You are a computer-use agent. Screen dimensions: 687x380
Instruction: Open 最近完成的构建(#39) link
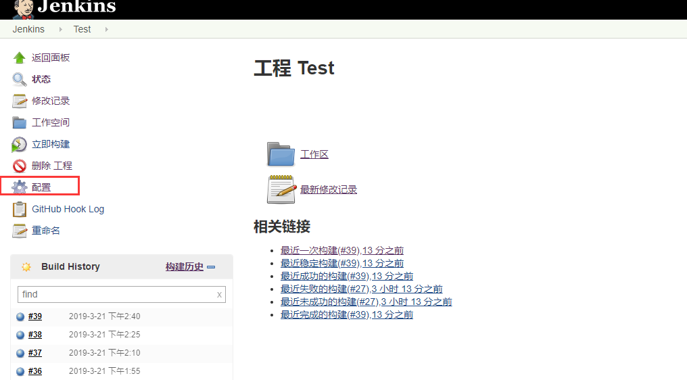click(347, 314)
